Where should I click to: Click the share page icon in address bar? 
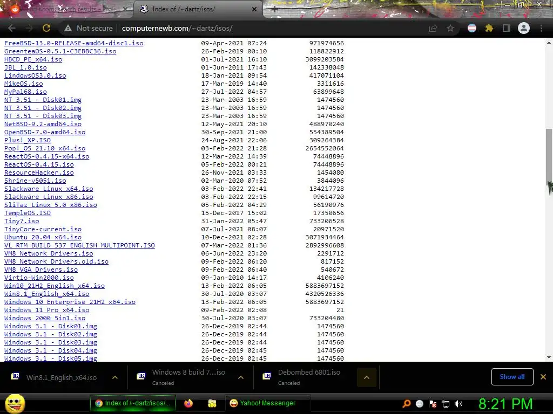coord(433,28)
